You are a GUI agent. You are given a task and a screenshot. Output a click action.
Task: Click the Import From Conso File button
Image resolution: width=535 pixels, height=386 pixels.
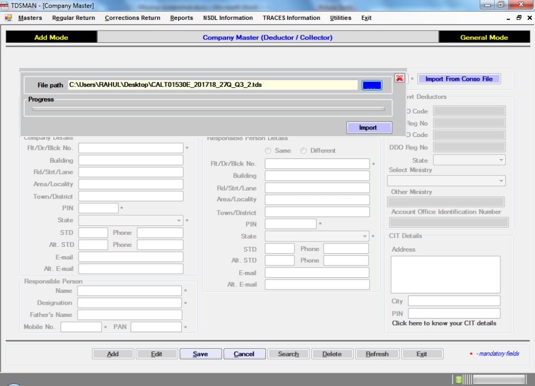[x=458, y=78]
